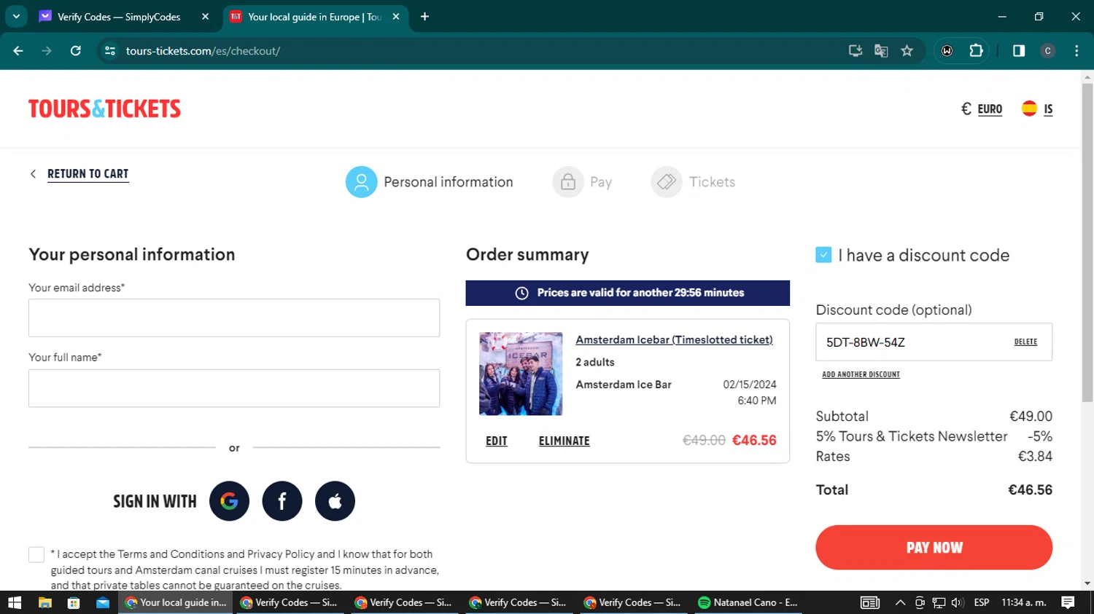Open Amsterdam Icebar (Timeslotted ticket) link

674,340
